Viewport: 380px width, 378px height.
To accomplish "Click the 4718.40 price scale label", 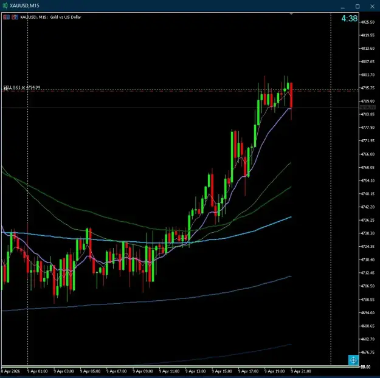I will pyautogui.click(x=368, y=259).
